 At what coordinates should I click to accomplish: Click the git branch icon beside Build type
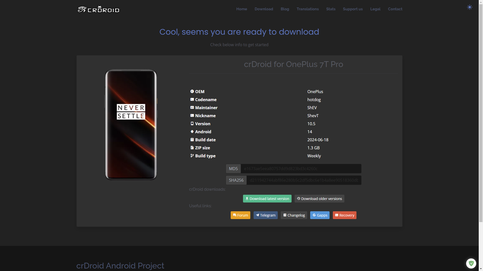point(192,156)
